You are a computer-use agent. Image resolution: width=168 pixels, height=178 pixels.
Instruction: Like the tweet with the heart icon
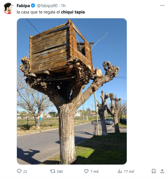coord(86,171)
